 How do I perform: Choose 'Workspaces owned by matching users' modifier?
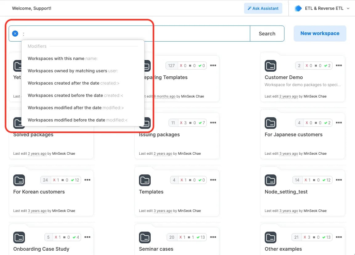coord(83,71)
